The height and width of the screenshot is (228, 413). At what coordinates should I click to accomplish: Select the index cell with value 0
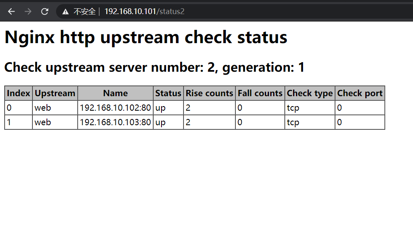click(x=18, y=107)
